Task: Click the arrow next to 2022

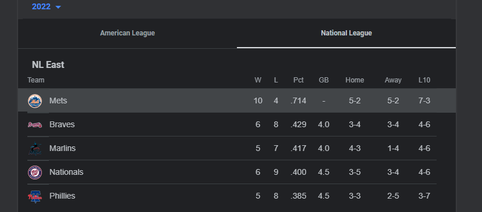Action: (x=58, y=7)
